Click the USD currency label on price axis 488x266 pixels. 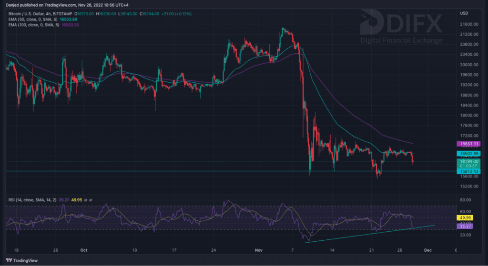[x=464, y=13]
